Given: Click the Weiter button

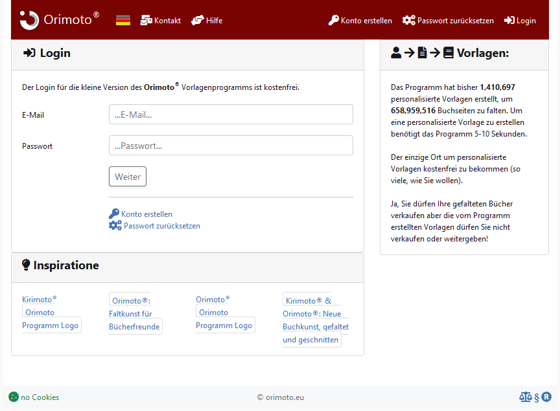Looking at the screenshot, I should 128,177.
